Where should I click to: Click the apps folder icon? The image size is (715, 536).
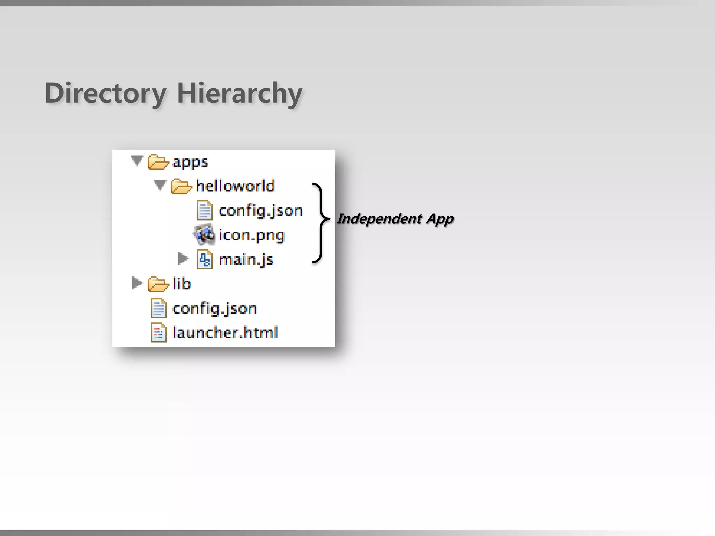tap(158, 162)
